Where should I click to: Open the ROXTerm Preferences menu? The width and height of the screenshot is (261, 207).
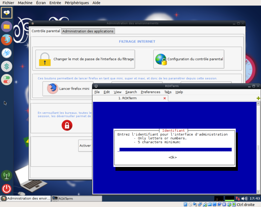(150, 92)
